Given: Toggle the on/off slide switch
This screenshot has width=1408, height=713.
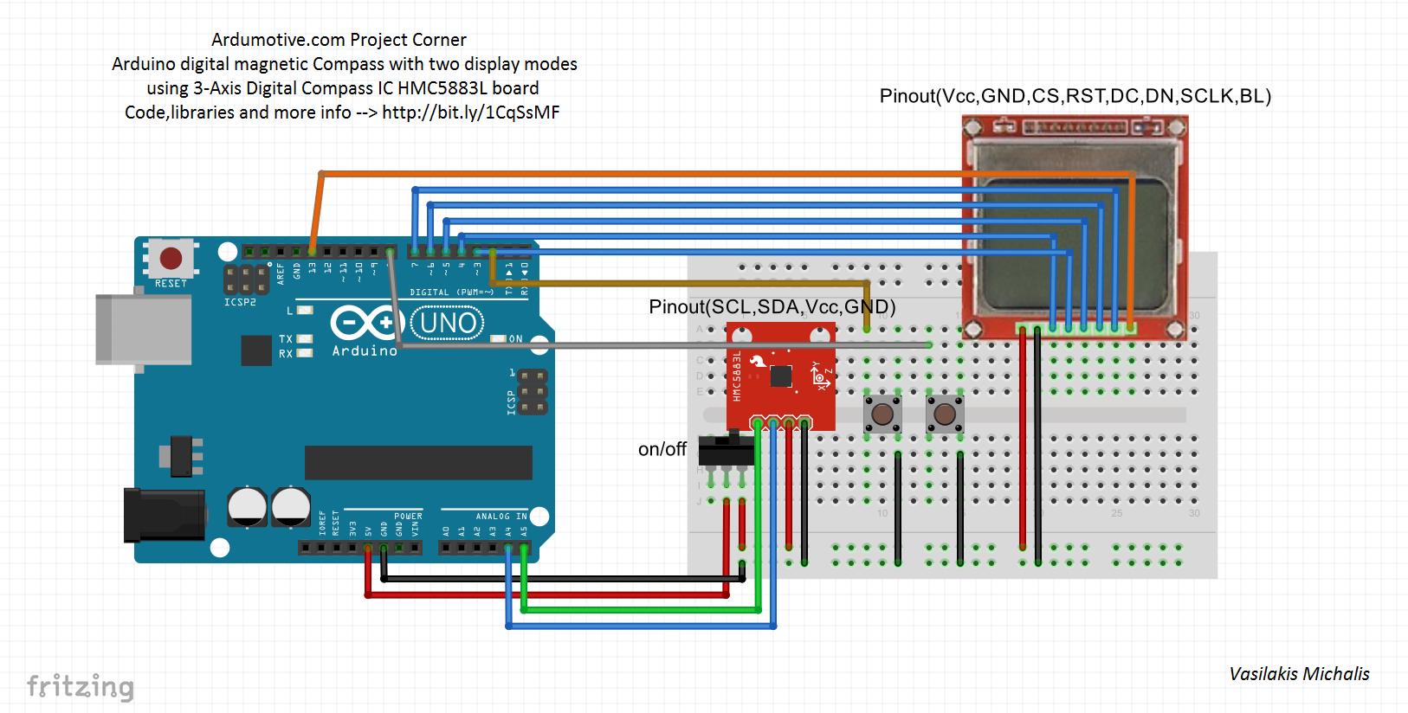Looking at the screenshot, I should click(727, 450).
